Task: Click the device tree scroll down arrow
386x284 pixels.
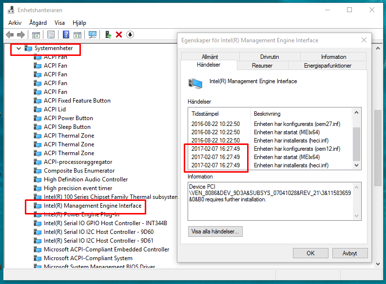Action: 378,264
